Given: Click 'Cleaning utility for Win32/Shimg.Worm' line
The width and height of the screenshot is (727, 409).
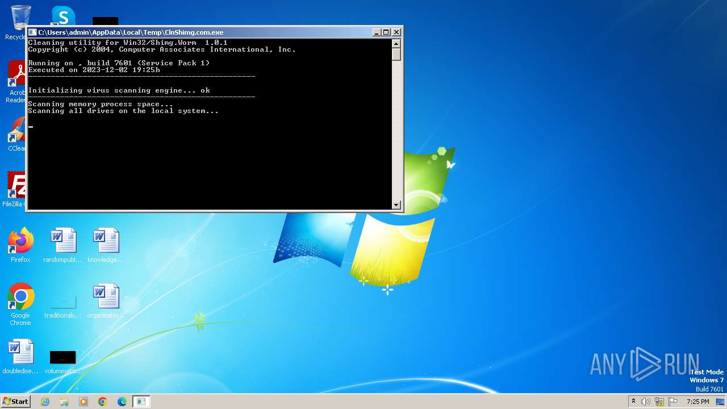Looking at the screenshot, I should [128, 43].
